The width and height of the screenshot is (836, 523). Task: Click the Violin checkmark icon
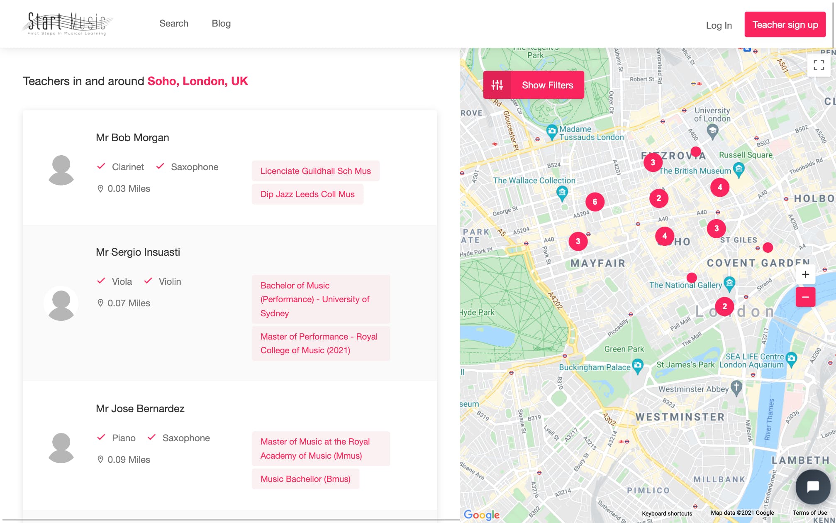[148, 281]
